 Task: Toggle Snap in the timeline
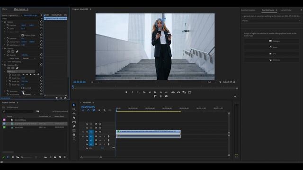(89, 110)
